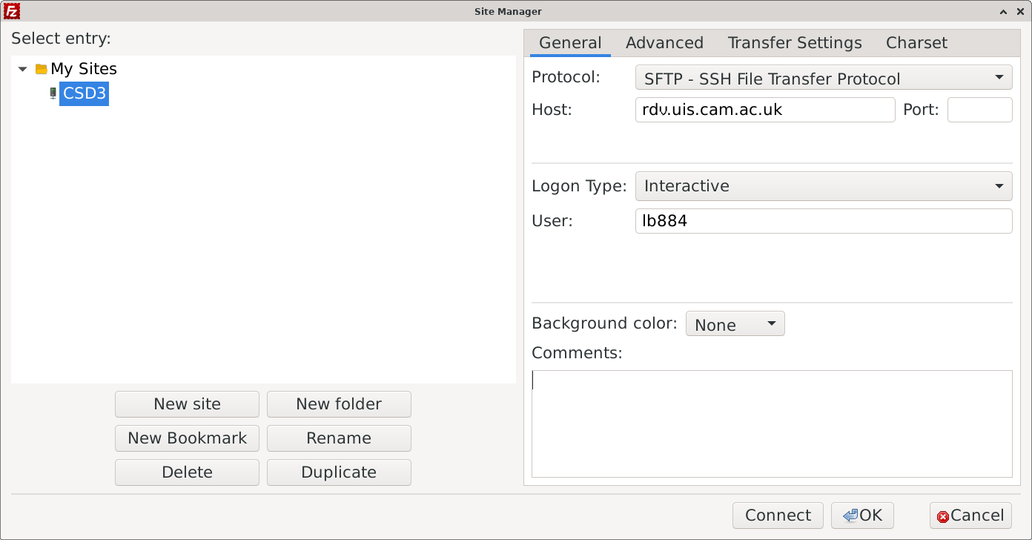Open the Background color dropdown

(735, 324)
